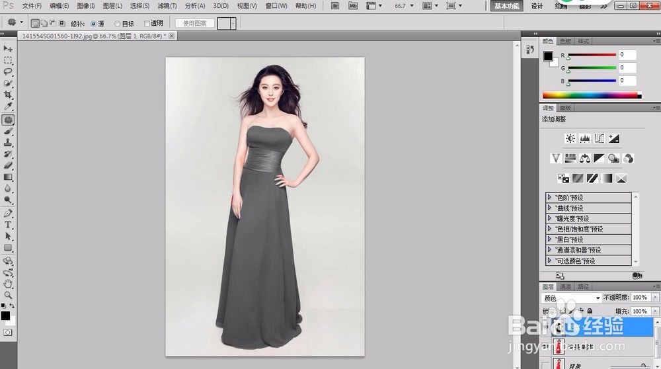Open 填充 fill slider arrow

(655, 311)
